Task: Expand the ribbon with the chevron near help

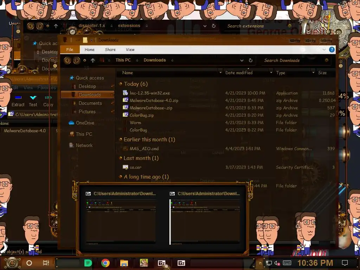Action: (x=324, y=50)
